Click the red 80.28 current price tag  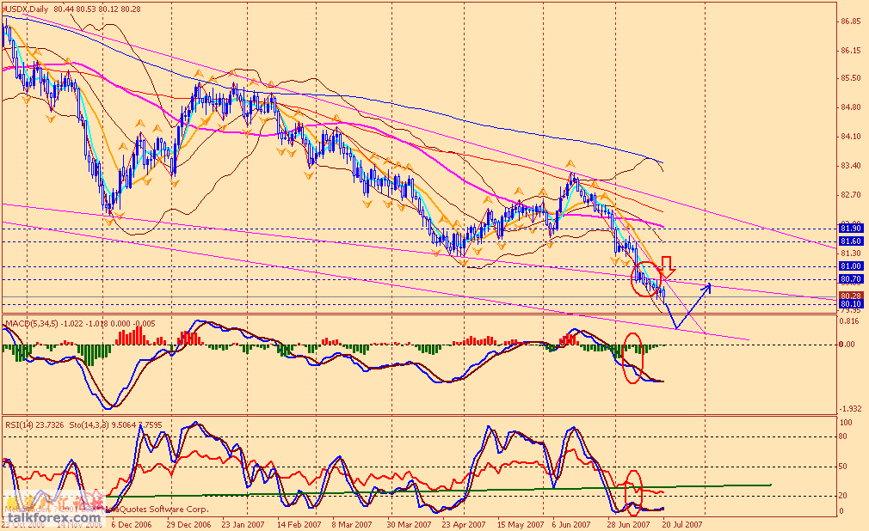[x=851, y=296]
